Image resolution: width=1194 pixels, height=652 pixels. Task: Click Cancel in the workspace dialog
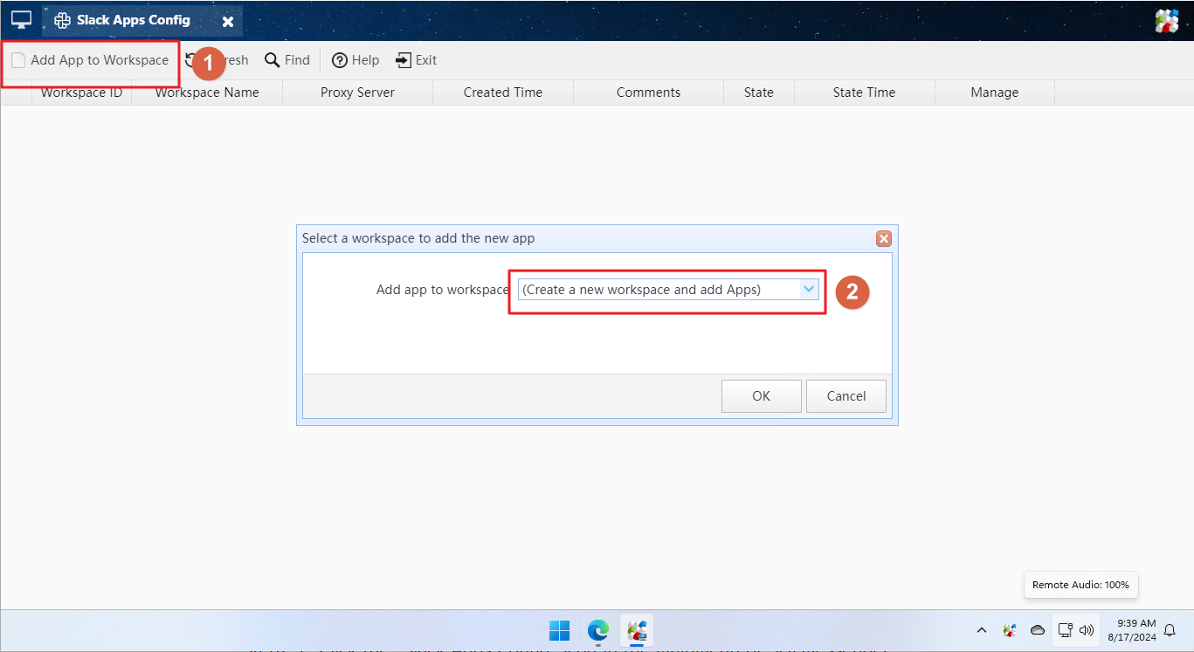pyautogui.click(x=846, y=396)
